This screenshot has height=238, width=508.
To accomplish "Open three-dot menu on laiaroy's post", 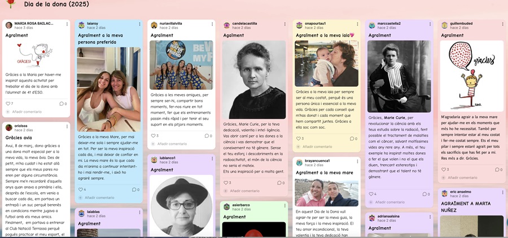I will coord(139,24).
